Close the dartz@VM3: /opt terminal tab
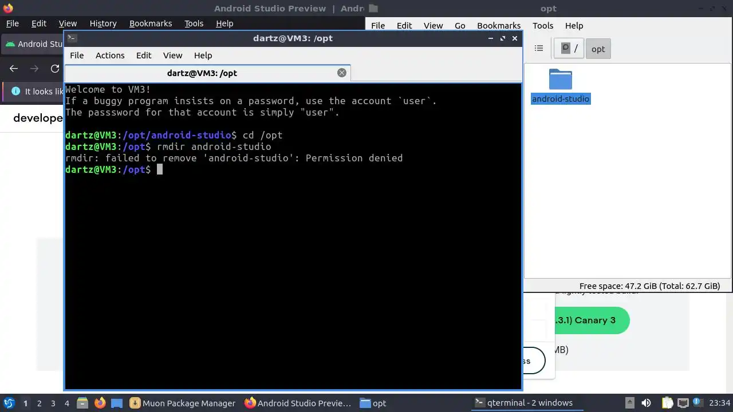The height and width of the screenshot is (412, 733). tap(342, 73)
